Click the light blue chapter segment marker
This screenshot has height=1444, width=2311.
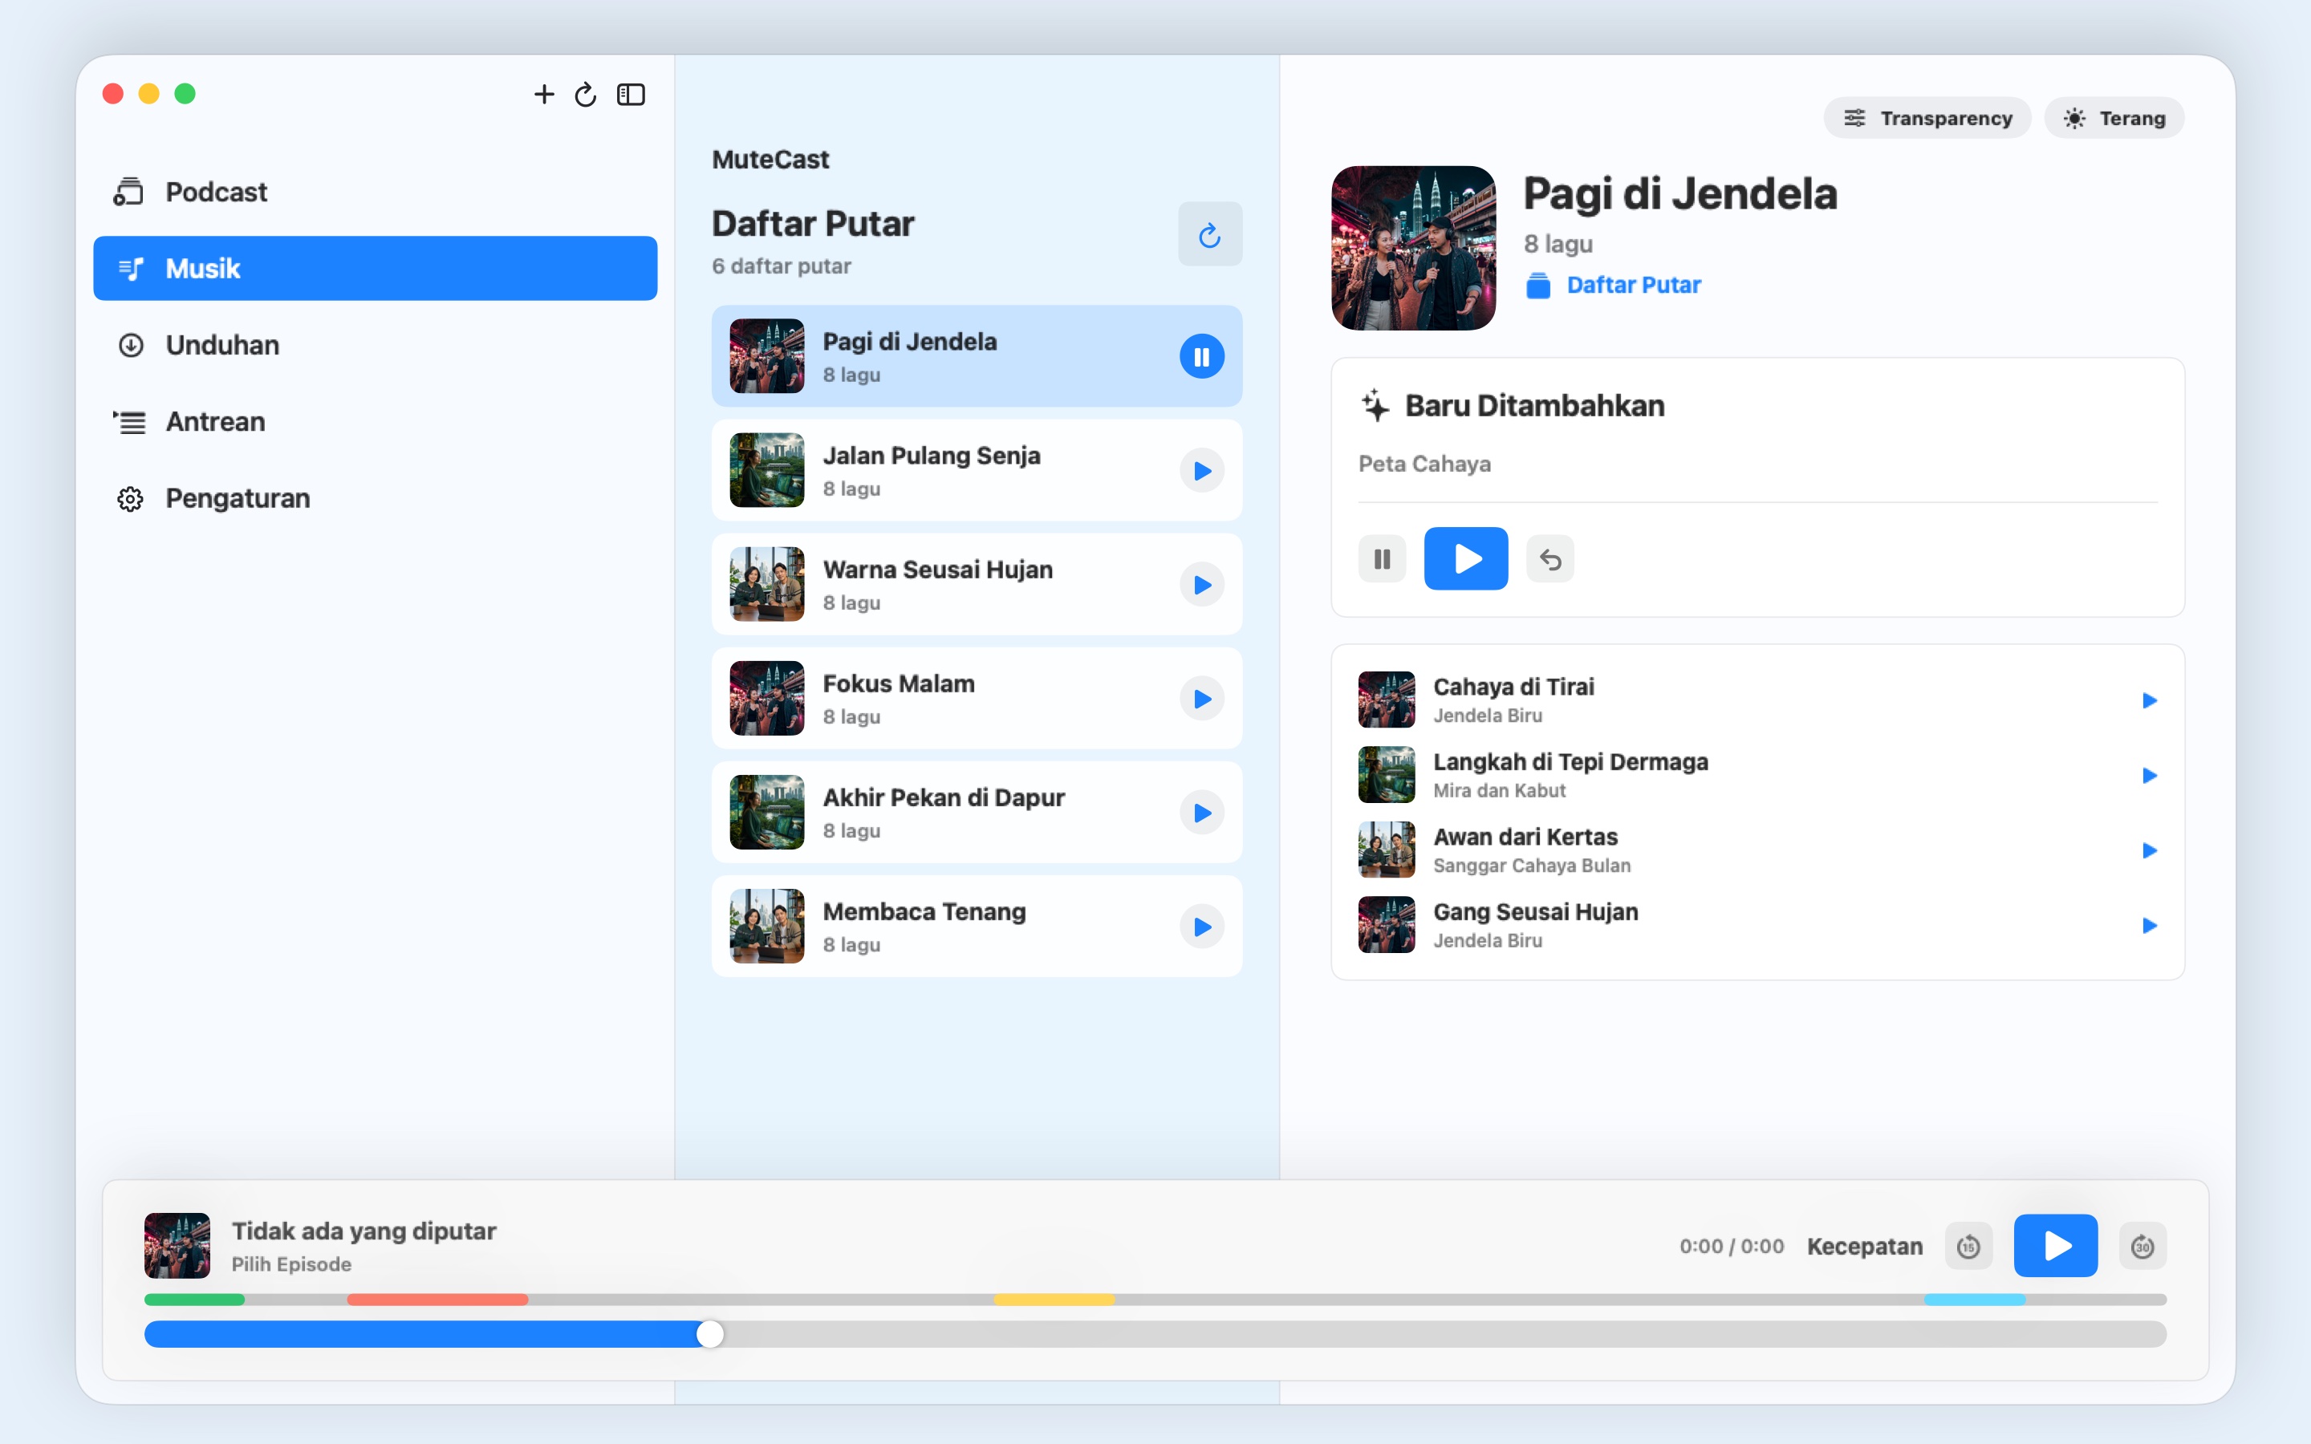click(1975, 1299)
